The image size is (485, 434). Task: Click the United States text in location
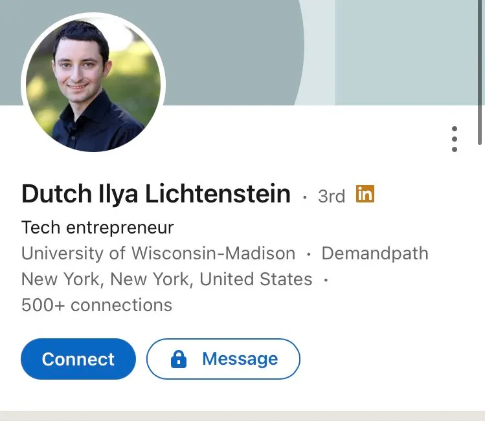256,279
